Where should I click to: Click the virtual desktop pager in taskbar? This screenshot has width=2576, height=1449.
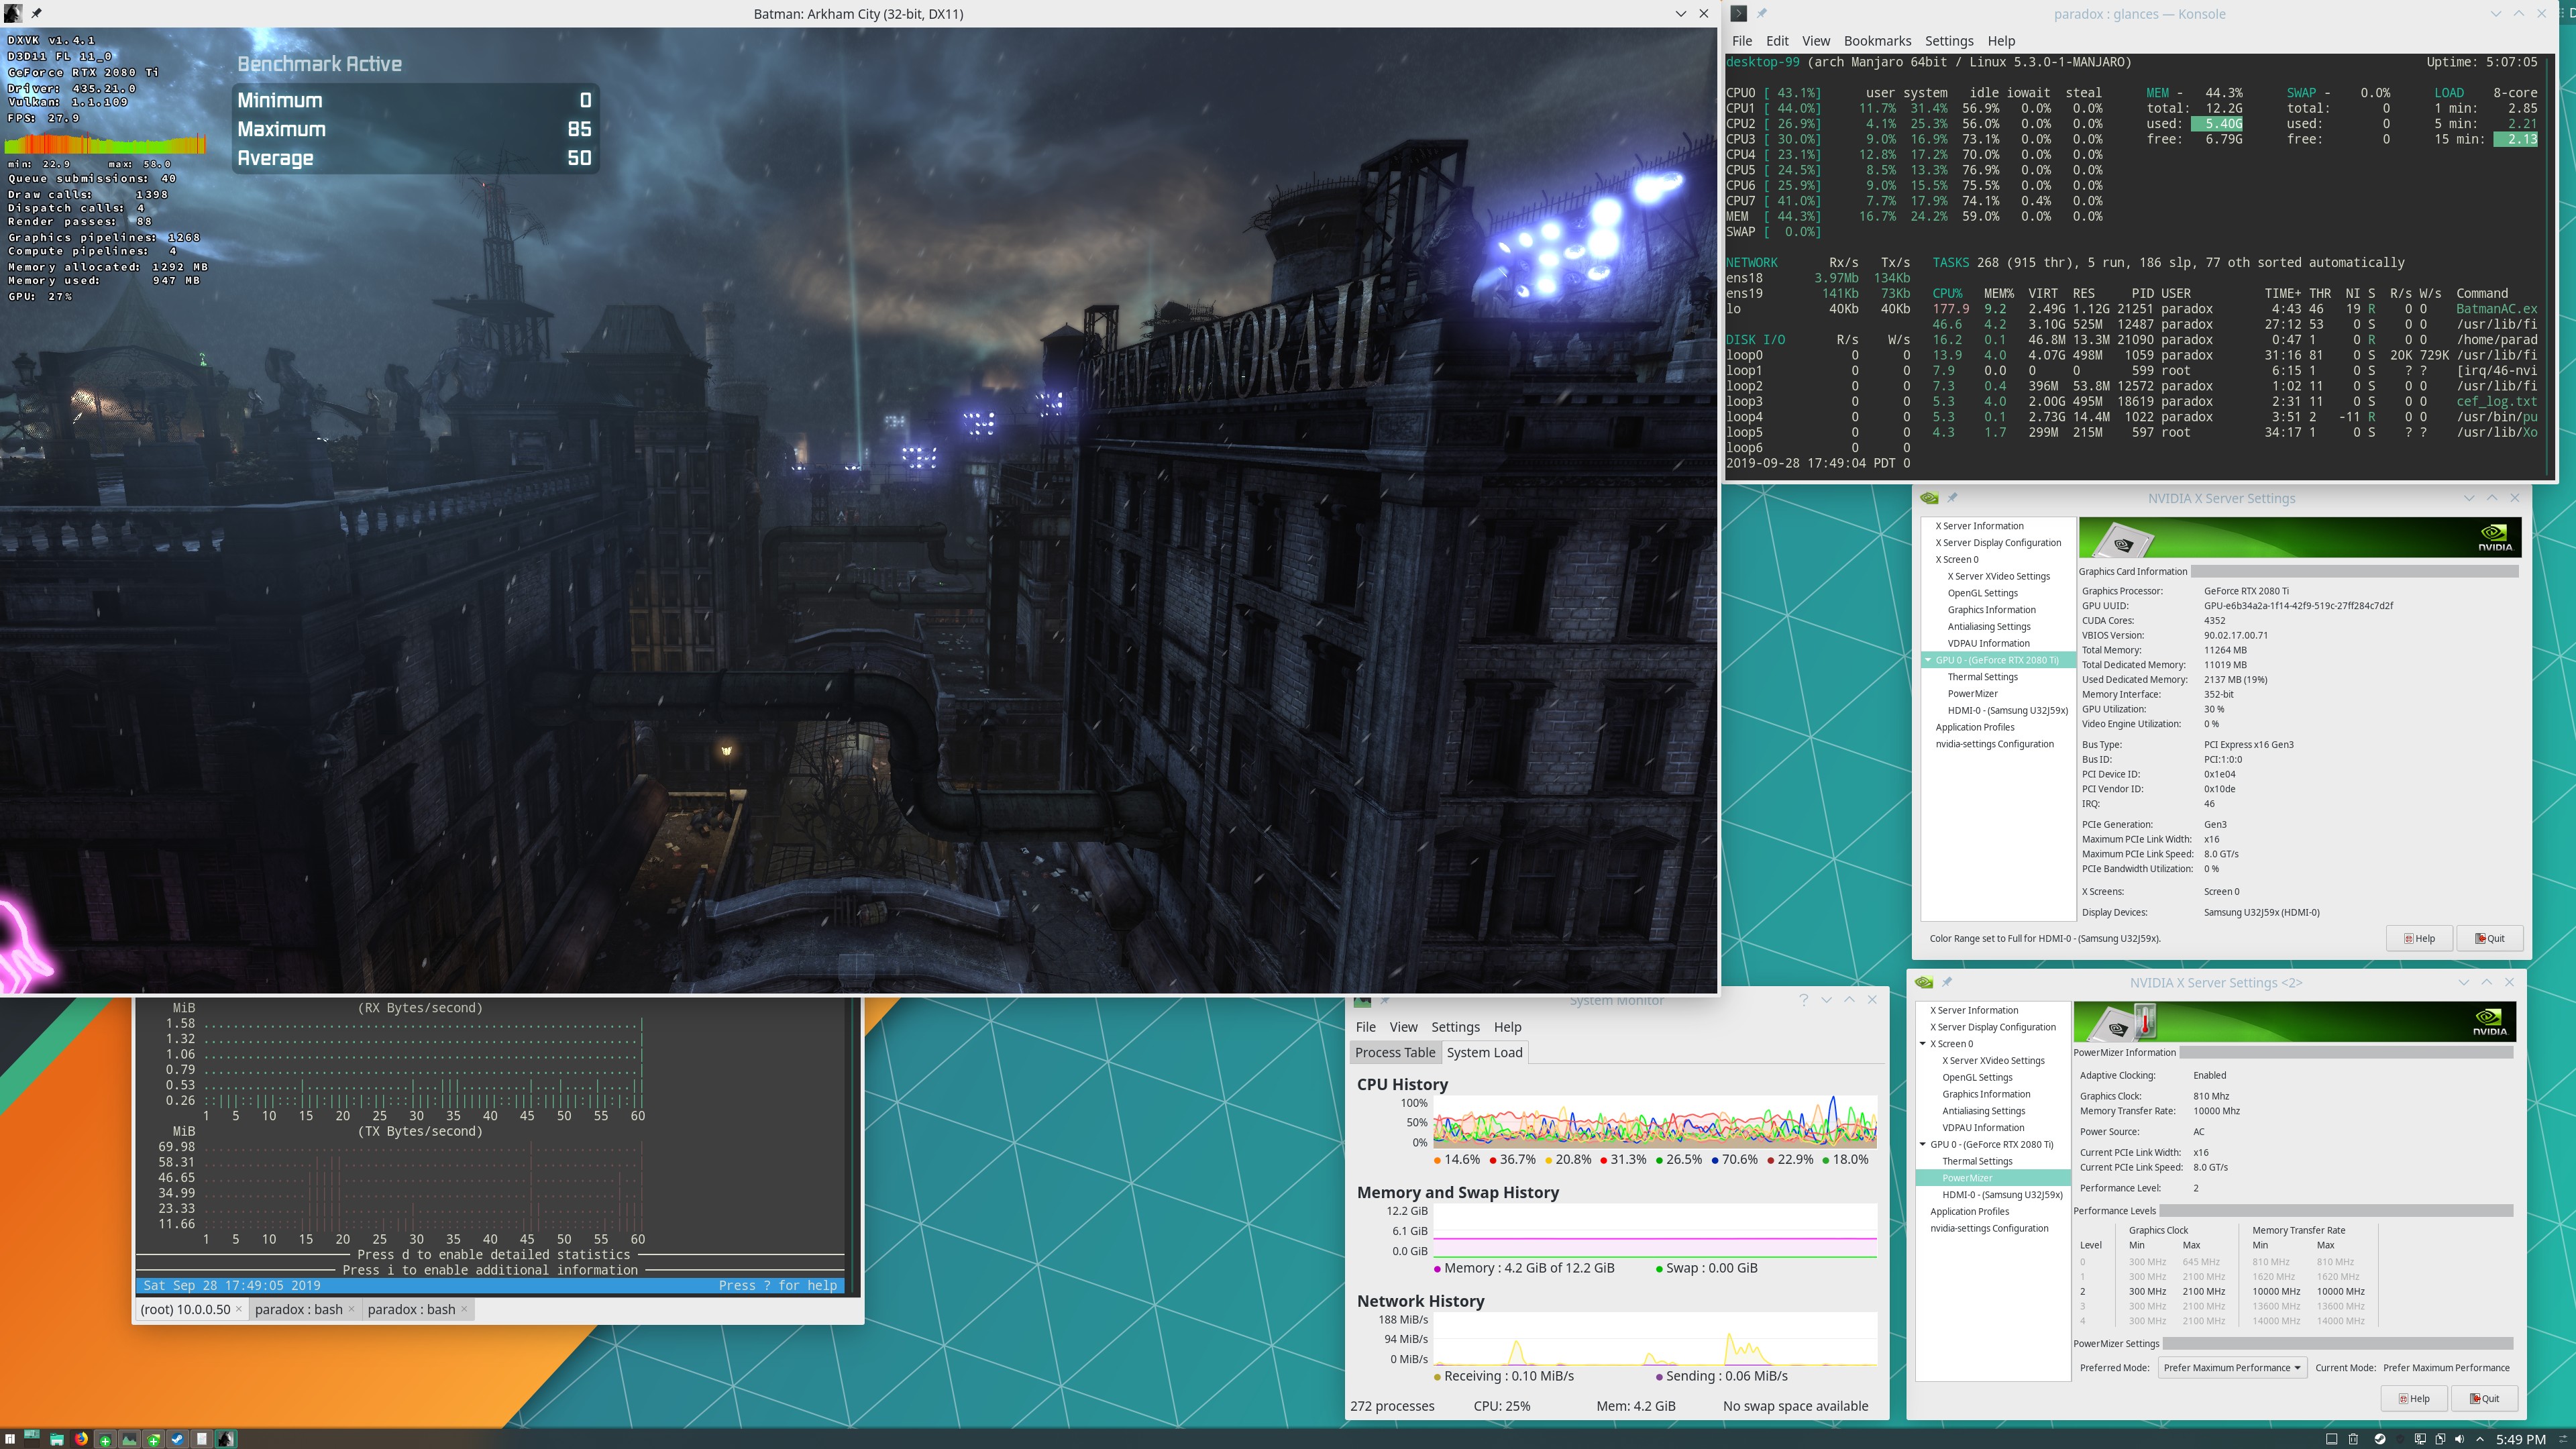[x=32, y=1439]
